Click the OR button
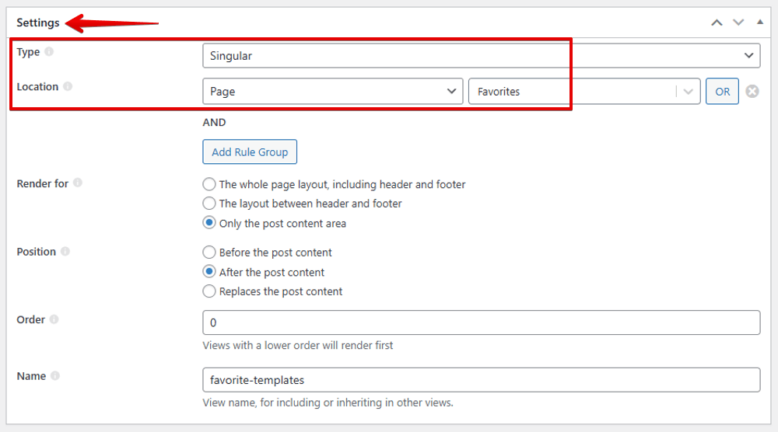778x432 pixels. click(x=722, y=91)
